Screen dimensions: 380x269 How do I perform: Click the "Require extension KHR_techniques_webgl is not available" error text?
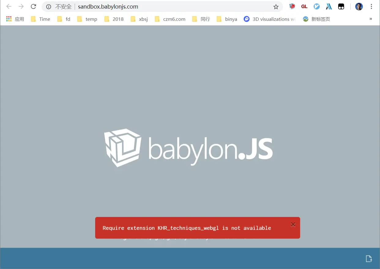[187, 228]
